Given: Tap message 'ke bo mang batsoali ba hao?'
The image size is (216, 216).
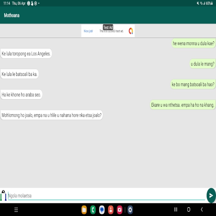Looking at the screenshot, I should click(x=193, y=84).
